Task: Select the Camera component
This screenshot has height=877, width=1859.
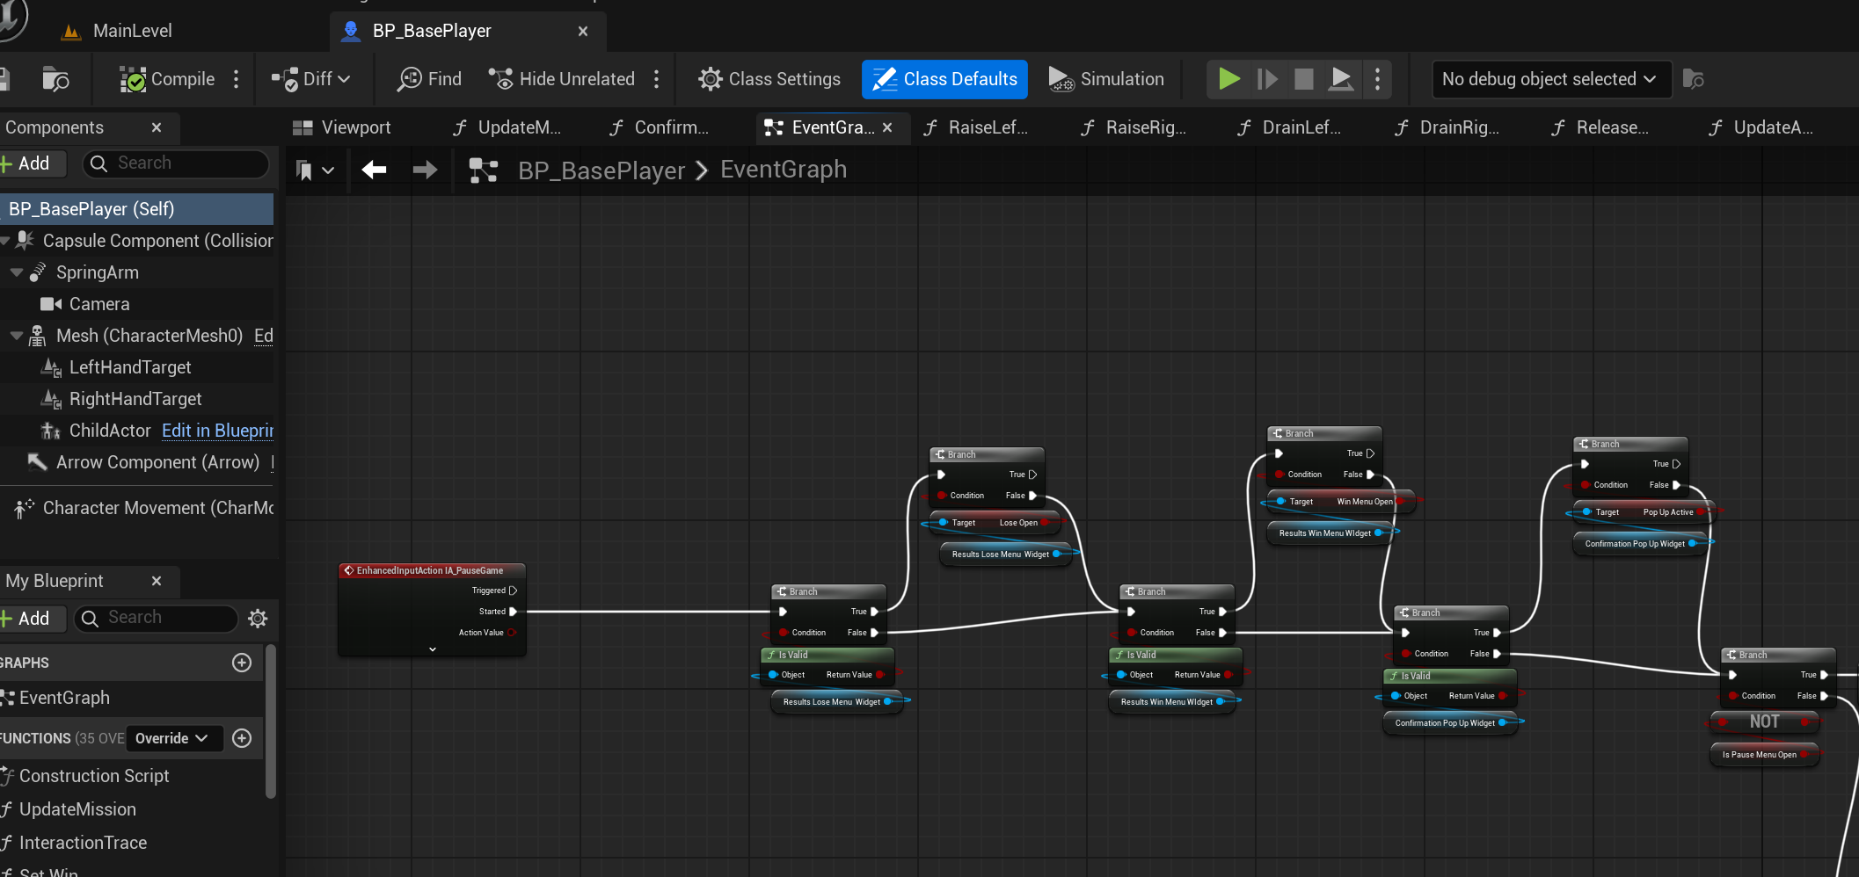Action: coord(98,304)
